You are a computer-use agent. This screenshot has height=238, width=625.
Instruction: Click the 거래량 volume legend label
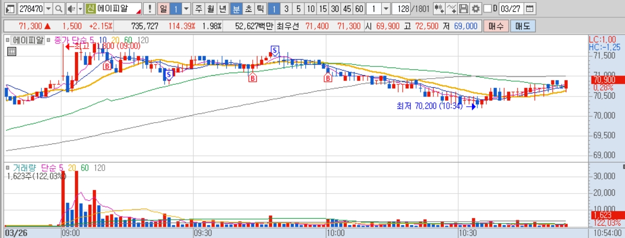[25, 168]
